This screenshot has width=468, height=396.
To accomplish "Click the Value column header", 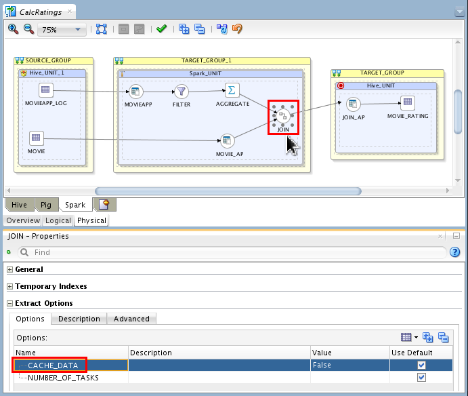I will [x=349, y=353].
